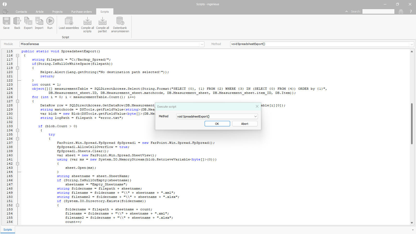
Task: Open the Method dropdown in Execute script dialog
Action: [x=255, y=116]
